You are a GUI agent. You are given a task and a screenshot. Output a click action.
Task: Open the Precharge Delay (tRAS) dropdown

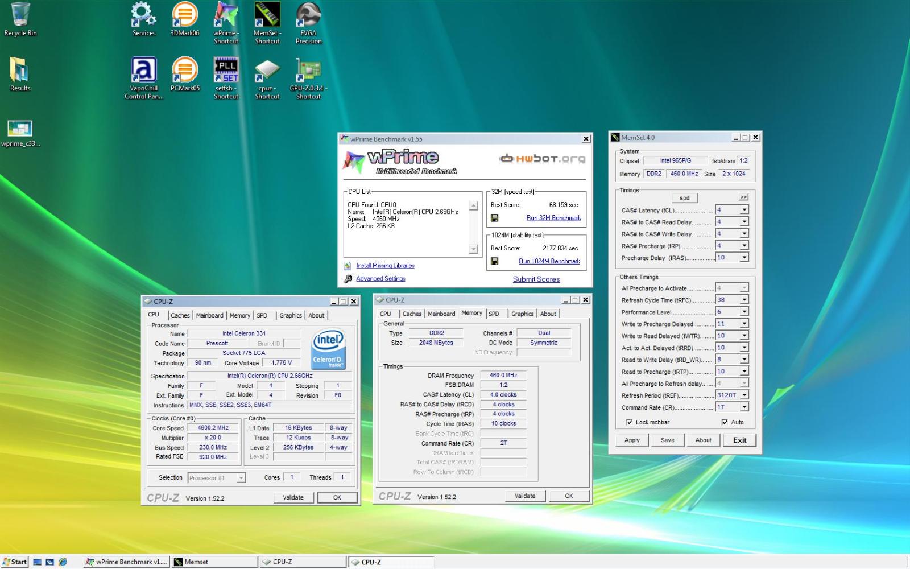coord(744,258)
